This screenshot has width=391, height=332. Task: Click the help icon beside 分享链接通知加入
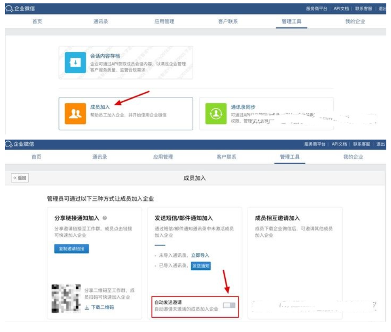click(105, 218)
